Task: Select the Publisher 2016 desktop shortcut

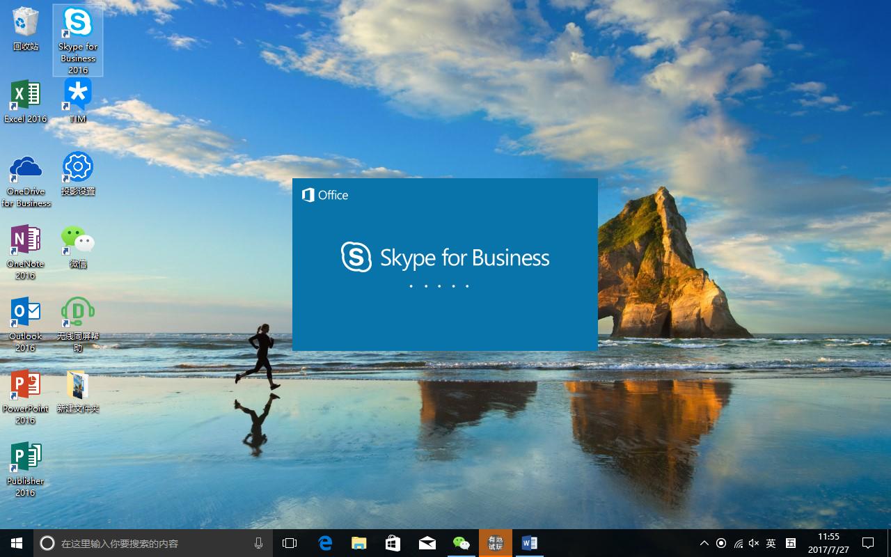Action: click(26, 458)
